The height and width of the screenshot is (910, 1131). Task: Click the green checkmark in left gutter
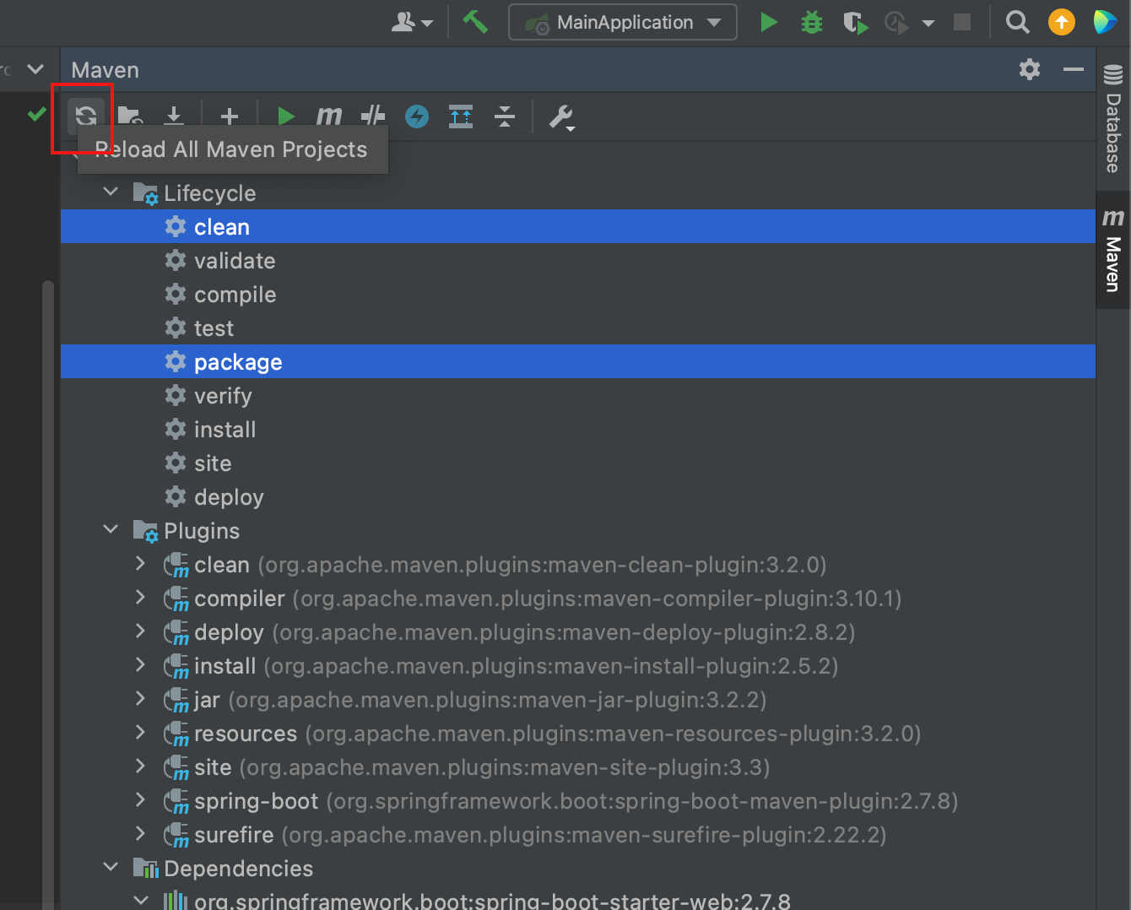tap(36, 114)
